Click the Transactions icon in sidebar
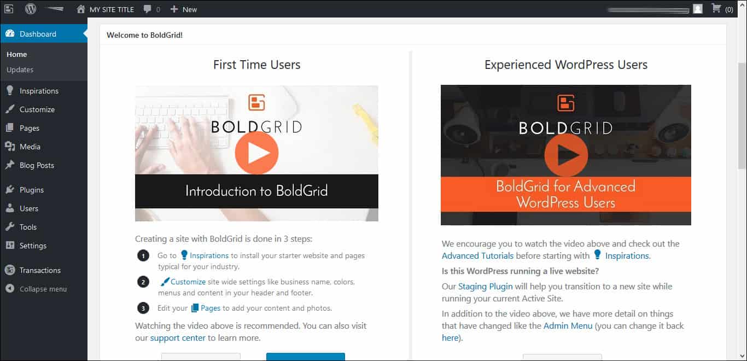Screen dimensions: 747x361 [x=10, y=270]
